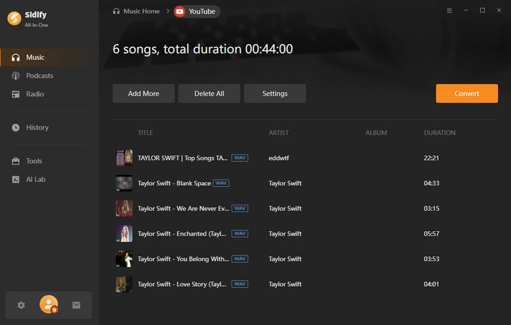
Task: Select Taylor Swift - Enchanted title
Action: 182,234
